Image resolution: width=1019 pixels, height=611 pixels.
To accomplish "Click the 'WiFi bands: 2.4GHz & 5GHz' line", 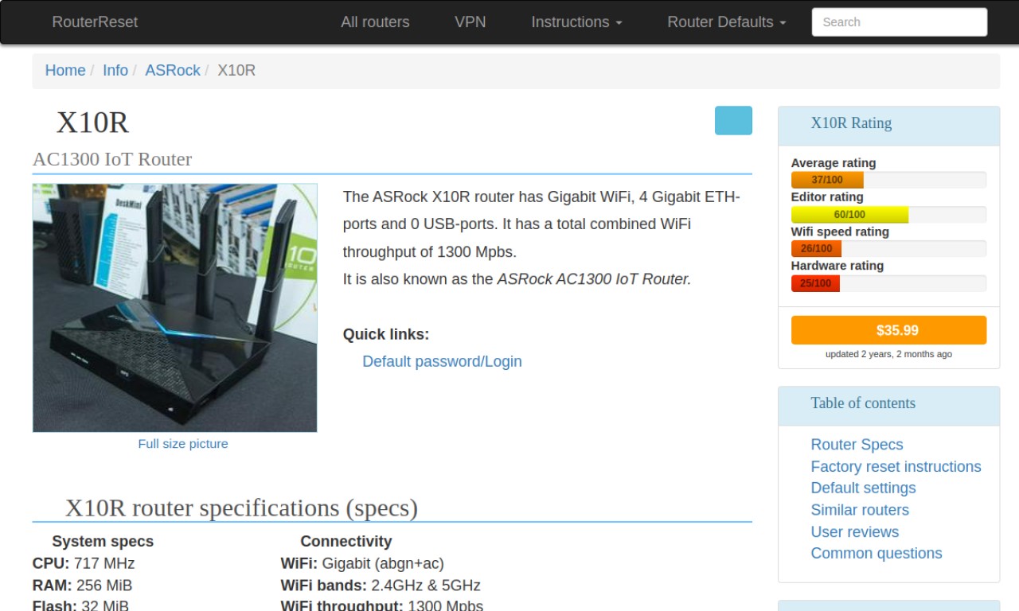I will coord(381,586).
